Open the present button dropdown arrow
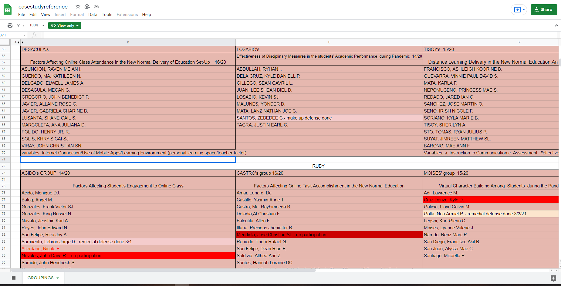The height and width of the screenshot is (286, 561). pos(524,10)
